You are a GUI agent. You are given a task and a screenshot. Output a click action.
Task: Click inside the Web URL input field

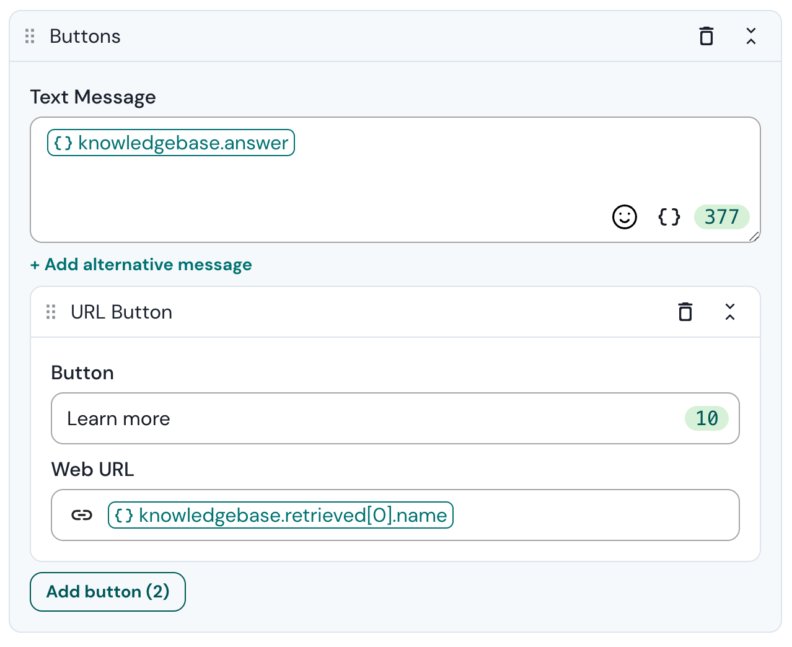(558, 515)
